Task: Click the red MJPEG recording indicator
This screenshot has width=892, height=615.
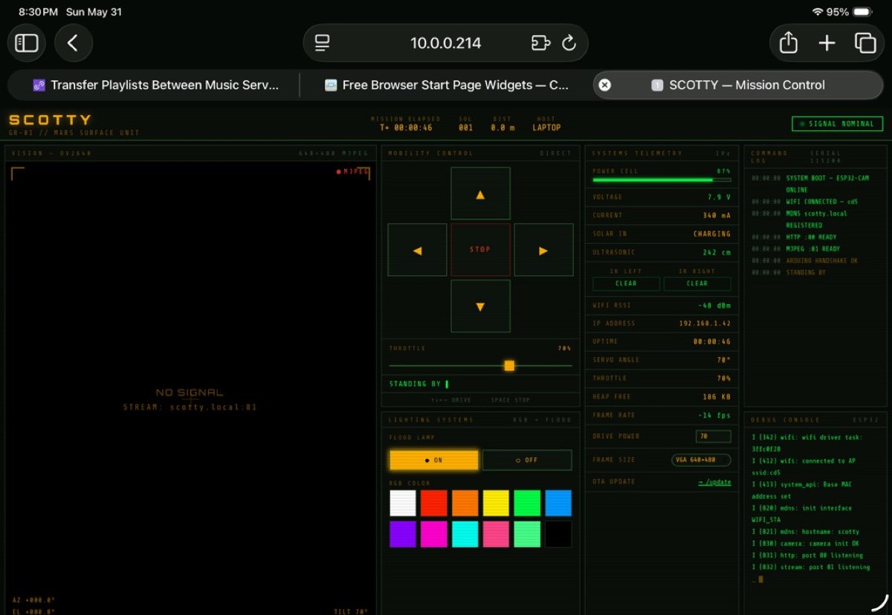Action: [x=353, y=172]
